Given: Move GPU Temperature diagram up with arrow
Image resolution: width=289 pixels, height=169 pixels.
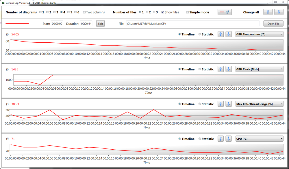Looking at the screenshot, I should point(221,34).
